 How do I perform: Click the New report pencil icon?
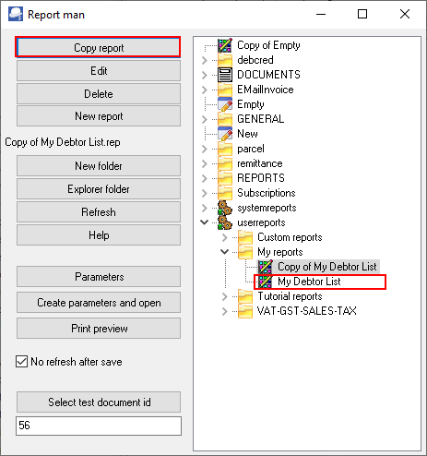click(x=225, y=134)
